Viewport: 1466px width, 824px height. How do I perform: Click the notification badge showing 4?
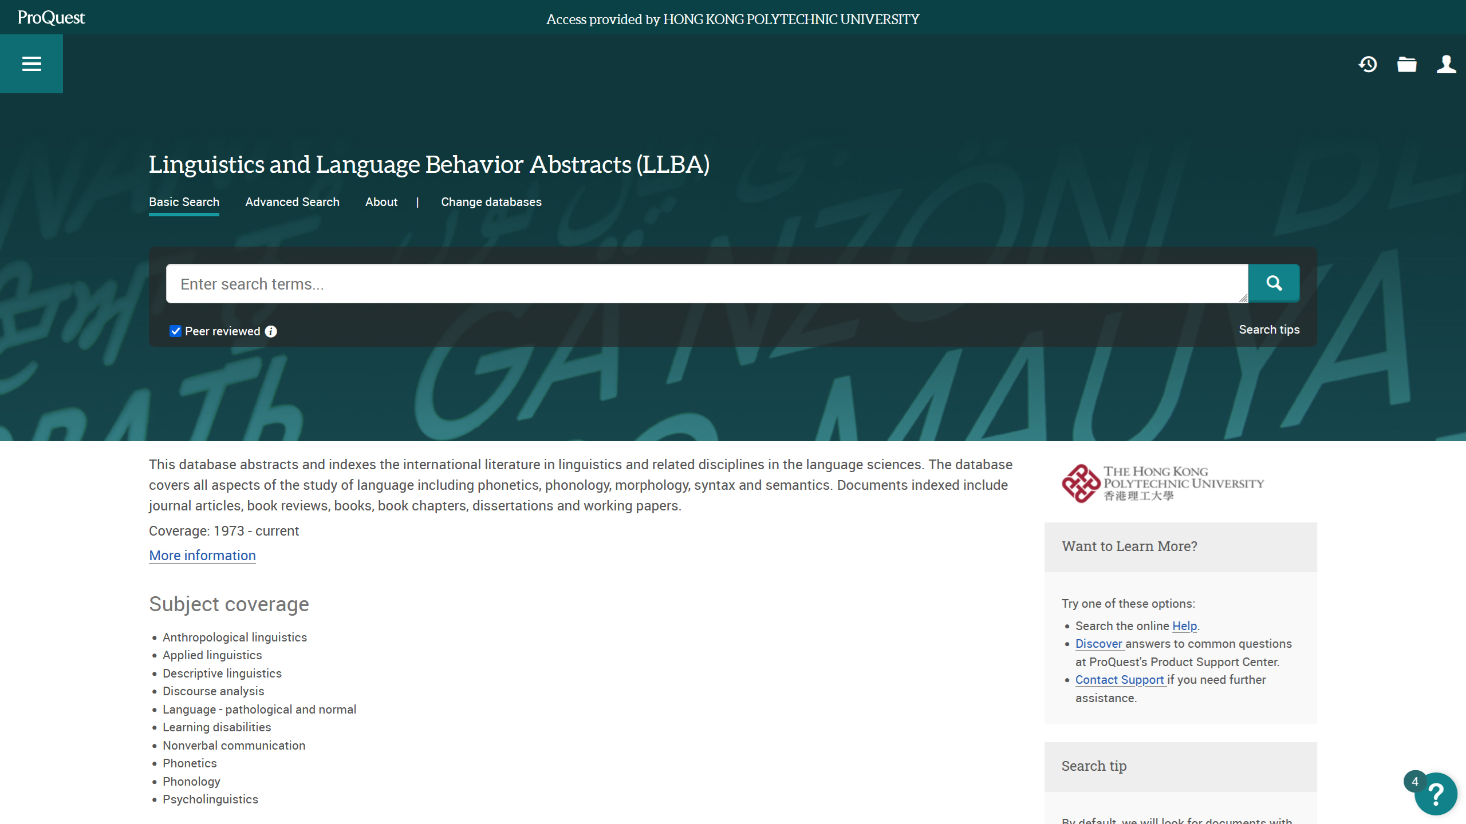point(1414,781)
